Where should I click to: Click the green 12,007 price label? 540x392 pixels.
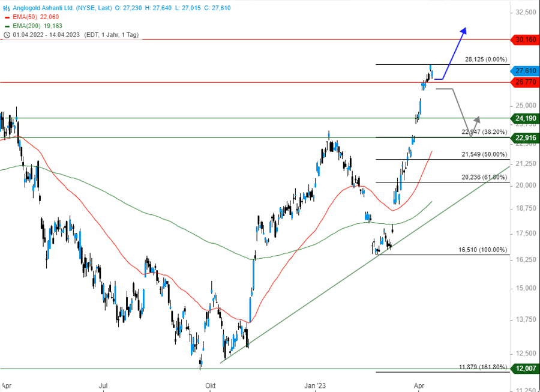pyautogui.click(x=526, y=369)
